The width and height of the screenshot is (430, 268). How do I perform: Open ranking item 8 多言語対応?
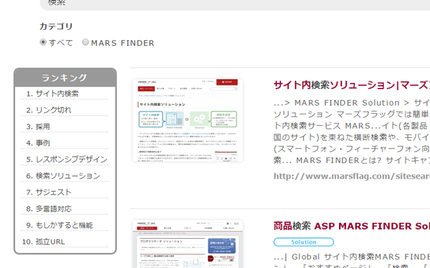pyautogui.click(x=54, y=209)
